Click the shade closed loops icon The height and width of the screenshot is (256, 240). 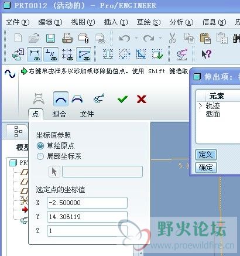[108, 54]
